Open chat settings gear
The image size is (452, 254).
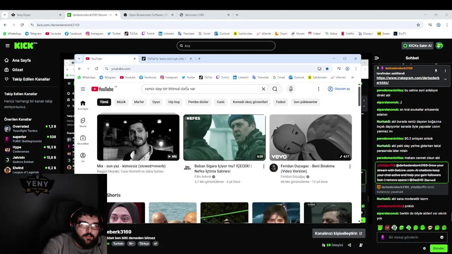[424, 248]
